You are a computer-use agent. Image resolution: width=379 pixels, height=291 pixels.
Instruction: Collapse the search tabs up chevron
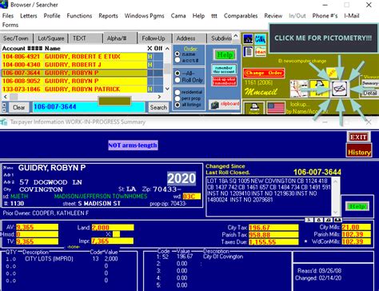click(236, 35)
